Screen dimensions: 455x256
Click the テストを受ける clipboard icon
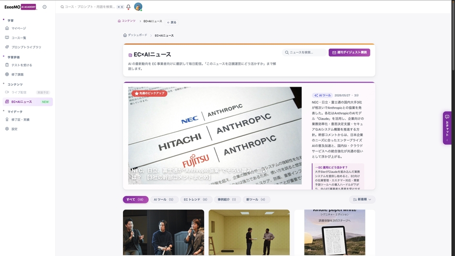tap(7, 65)
